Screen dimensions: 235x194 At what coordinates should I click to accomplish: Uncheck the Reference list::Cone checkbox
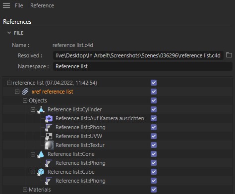tap(154, 154)
